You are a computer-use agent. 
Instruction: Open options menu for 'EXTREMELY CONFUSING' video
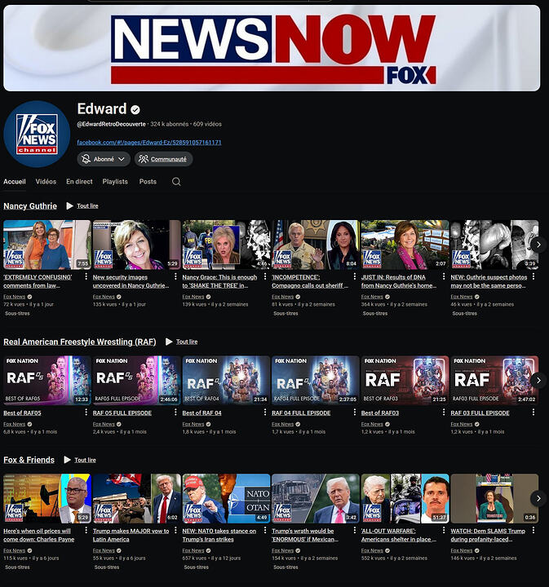(x=86, y=276)
